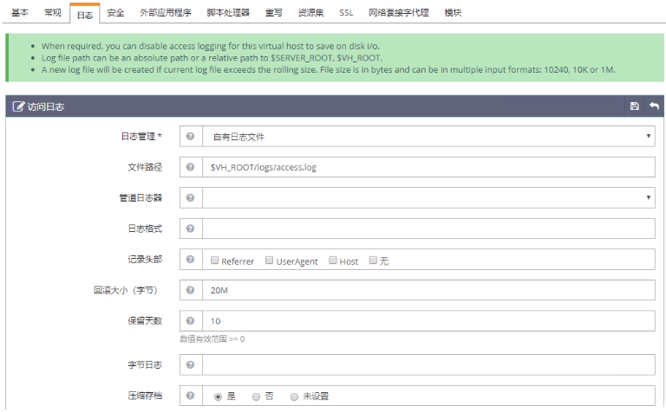666x412 pixels.
Task: Click the edit icon beside 访问日志 title
Action: tap(18, 106)
